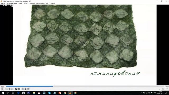Show the playlist panel
This screenshot has height=95, width=169.
click(23, 89)
